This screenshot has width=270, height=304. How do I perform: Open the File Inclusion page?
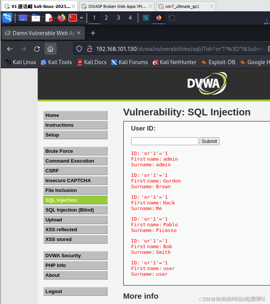[x=75, y=190]
